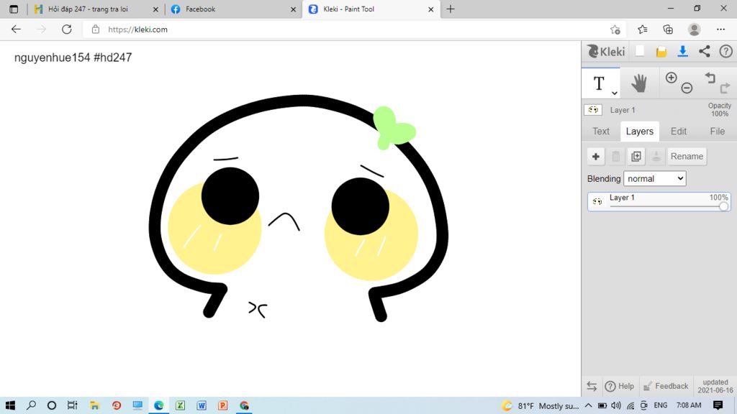Click the Kleki logo
Viewport: 737px width, 414px height.
coord(606,51)
